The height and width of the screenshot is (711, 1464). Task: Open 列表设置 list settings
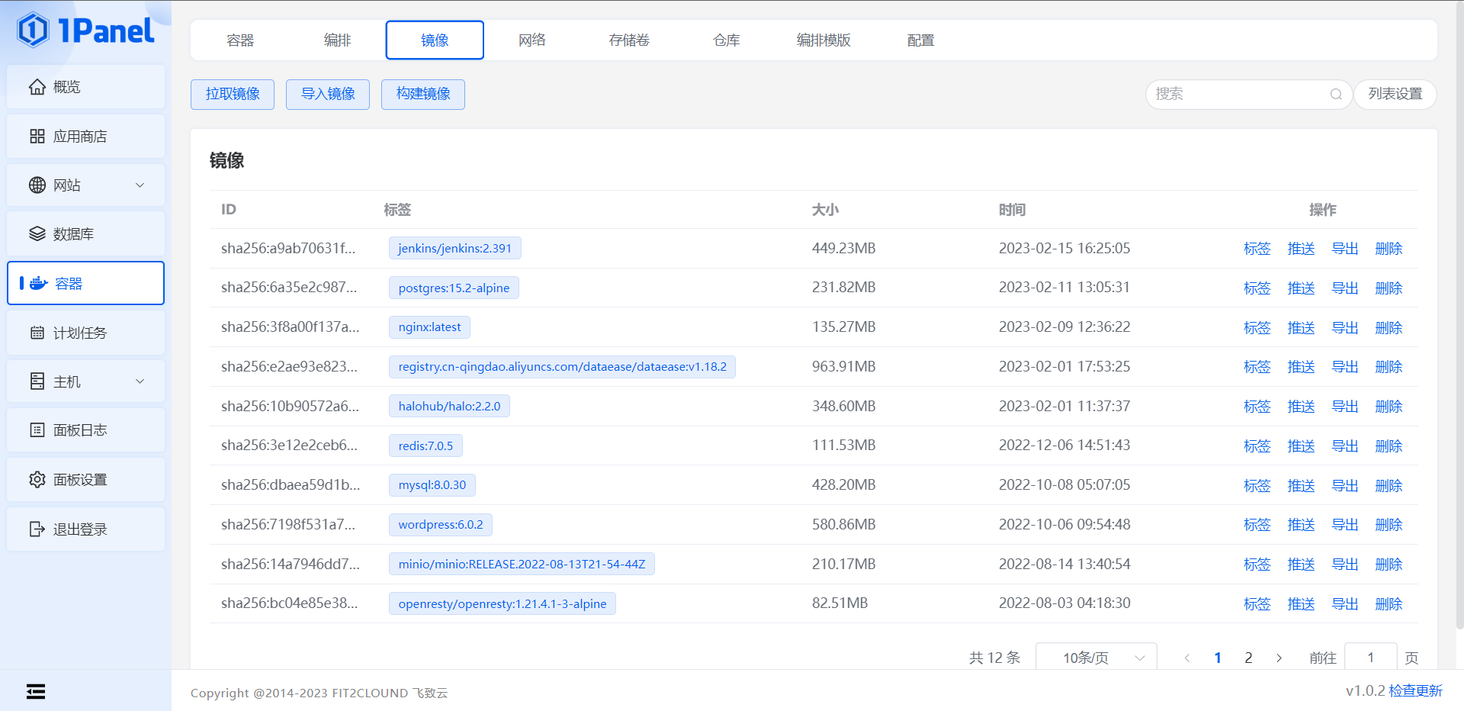coord(1395,95)
